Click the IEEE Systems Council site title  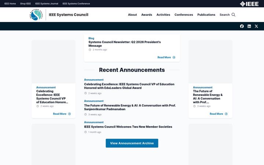(x=69, y=15)
